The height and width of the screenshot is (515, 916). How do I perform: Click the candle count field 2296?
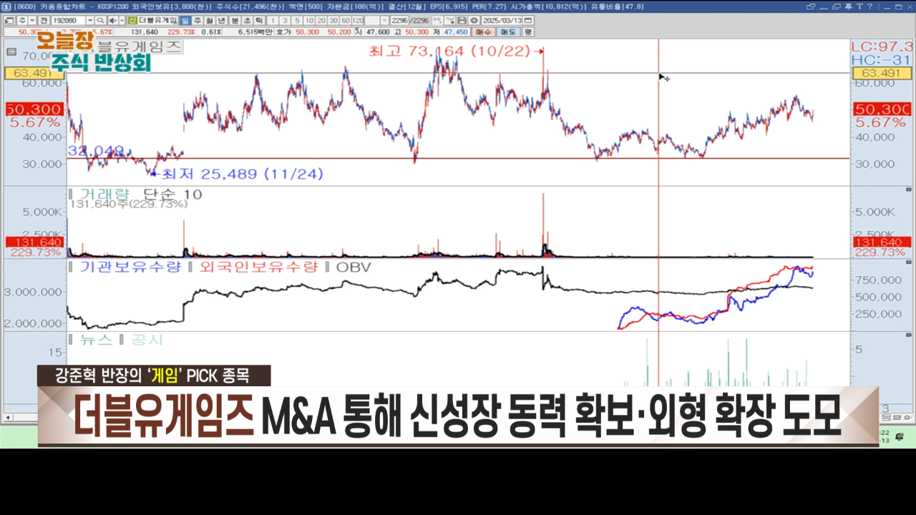point(399,21)
